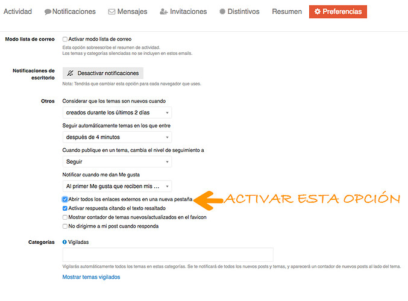Click the envelope icon beside Mensajes
Viewport: 408px width, 301px height.
pyautogui.click(x=111, y=11)
